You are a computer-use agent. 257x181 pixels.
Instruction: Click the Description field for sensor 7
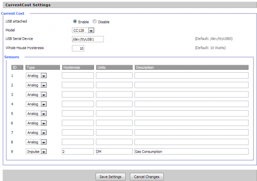192,132
